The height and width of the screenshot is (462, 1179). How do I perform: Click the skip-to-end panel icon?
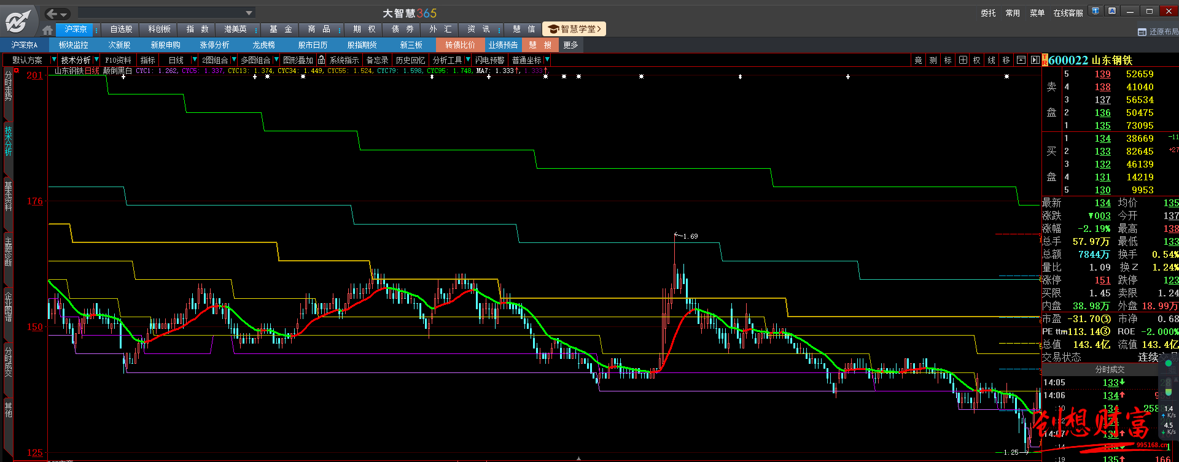pos(1035,60)
